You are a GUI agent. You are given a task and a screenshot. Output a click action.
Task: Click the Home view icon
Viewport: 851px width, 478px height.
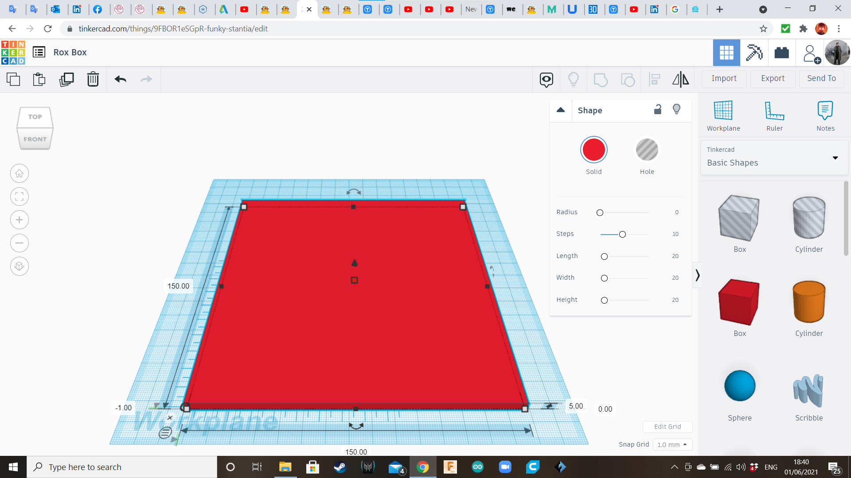tap(20, 173)
